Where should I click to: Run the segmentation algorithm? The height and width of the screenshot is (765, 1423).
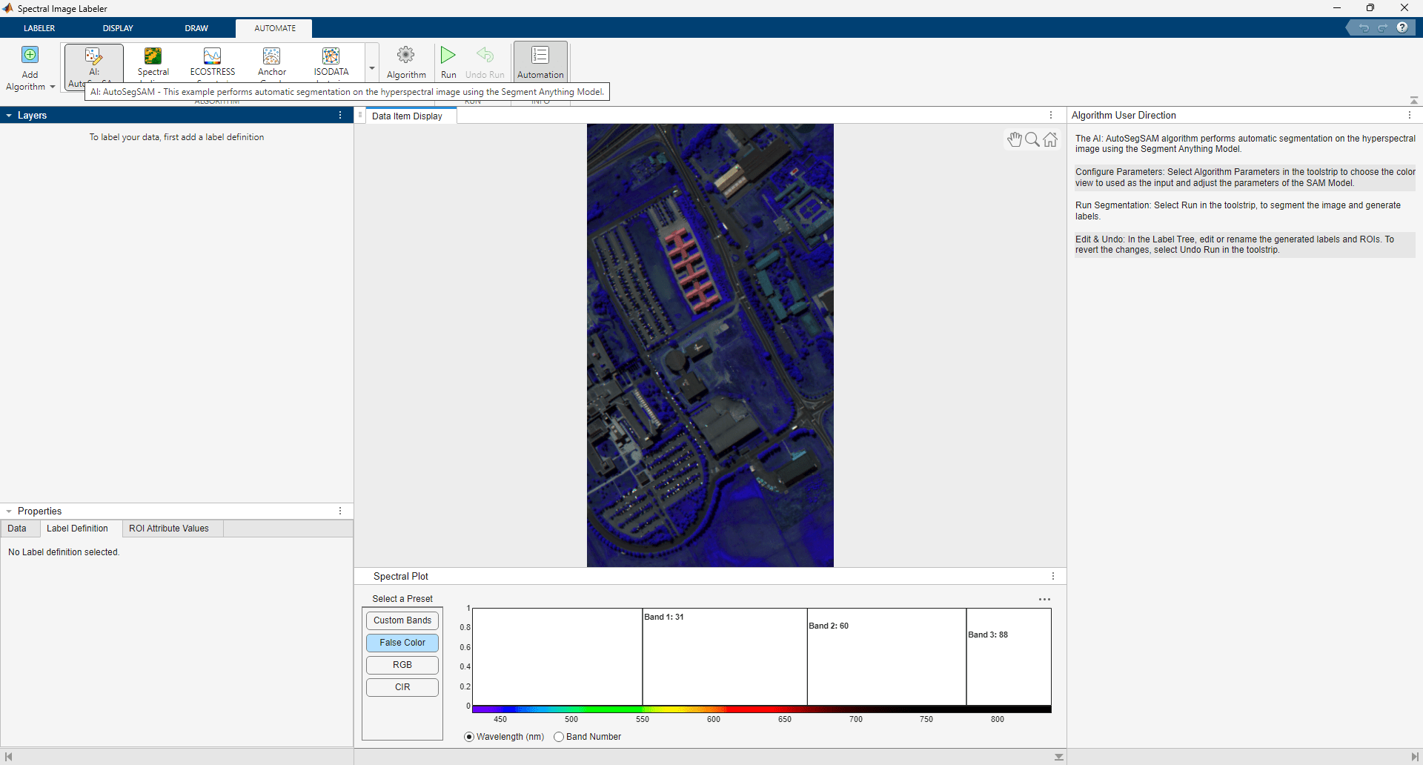click(x=448, y=62)
